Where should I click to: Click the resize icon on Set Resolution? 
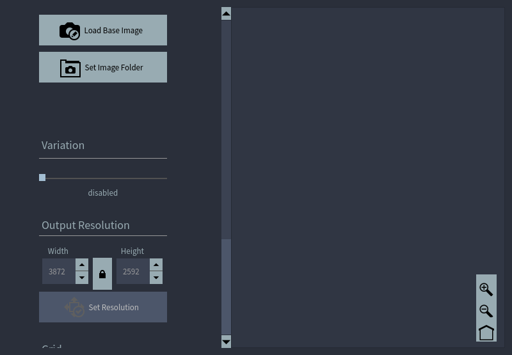click(x=74, y=307)
